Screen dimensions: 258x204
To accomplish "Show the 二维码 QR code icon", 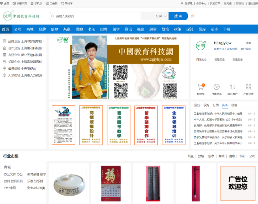I will coord(47,3).
